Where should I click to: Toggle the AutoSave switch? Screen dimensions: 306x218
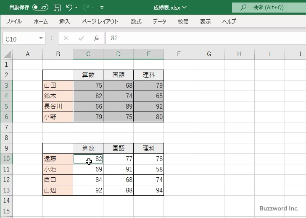(40, 8)
